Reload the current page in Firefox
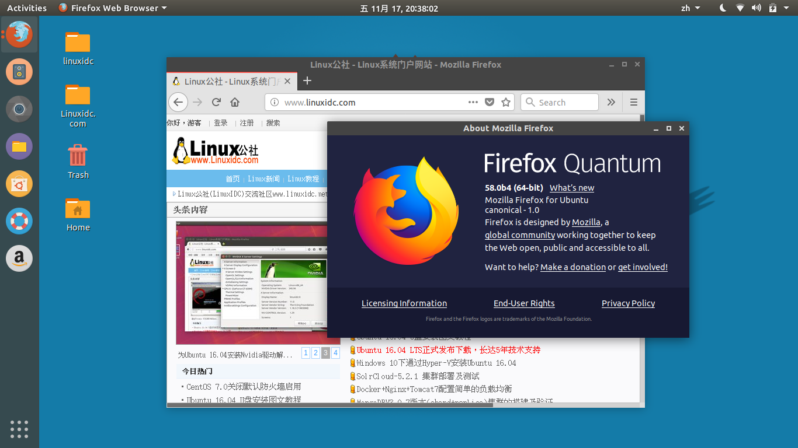 click(216, 102)
